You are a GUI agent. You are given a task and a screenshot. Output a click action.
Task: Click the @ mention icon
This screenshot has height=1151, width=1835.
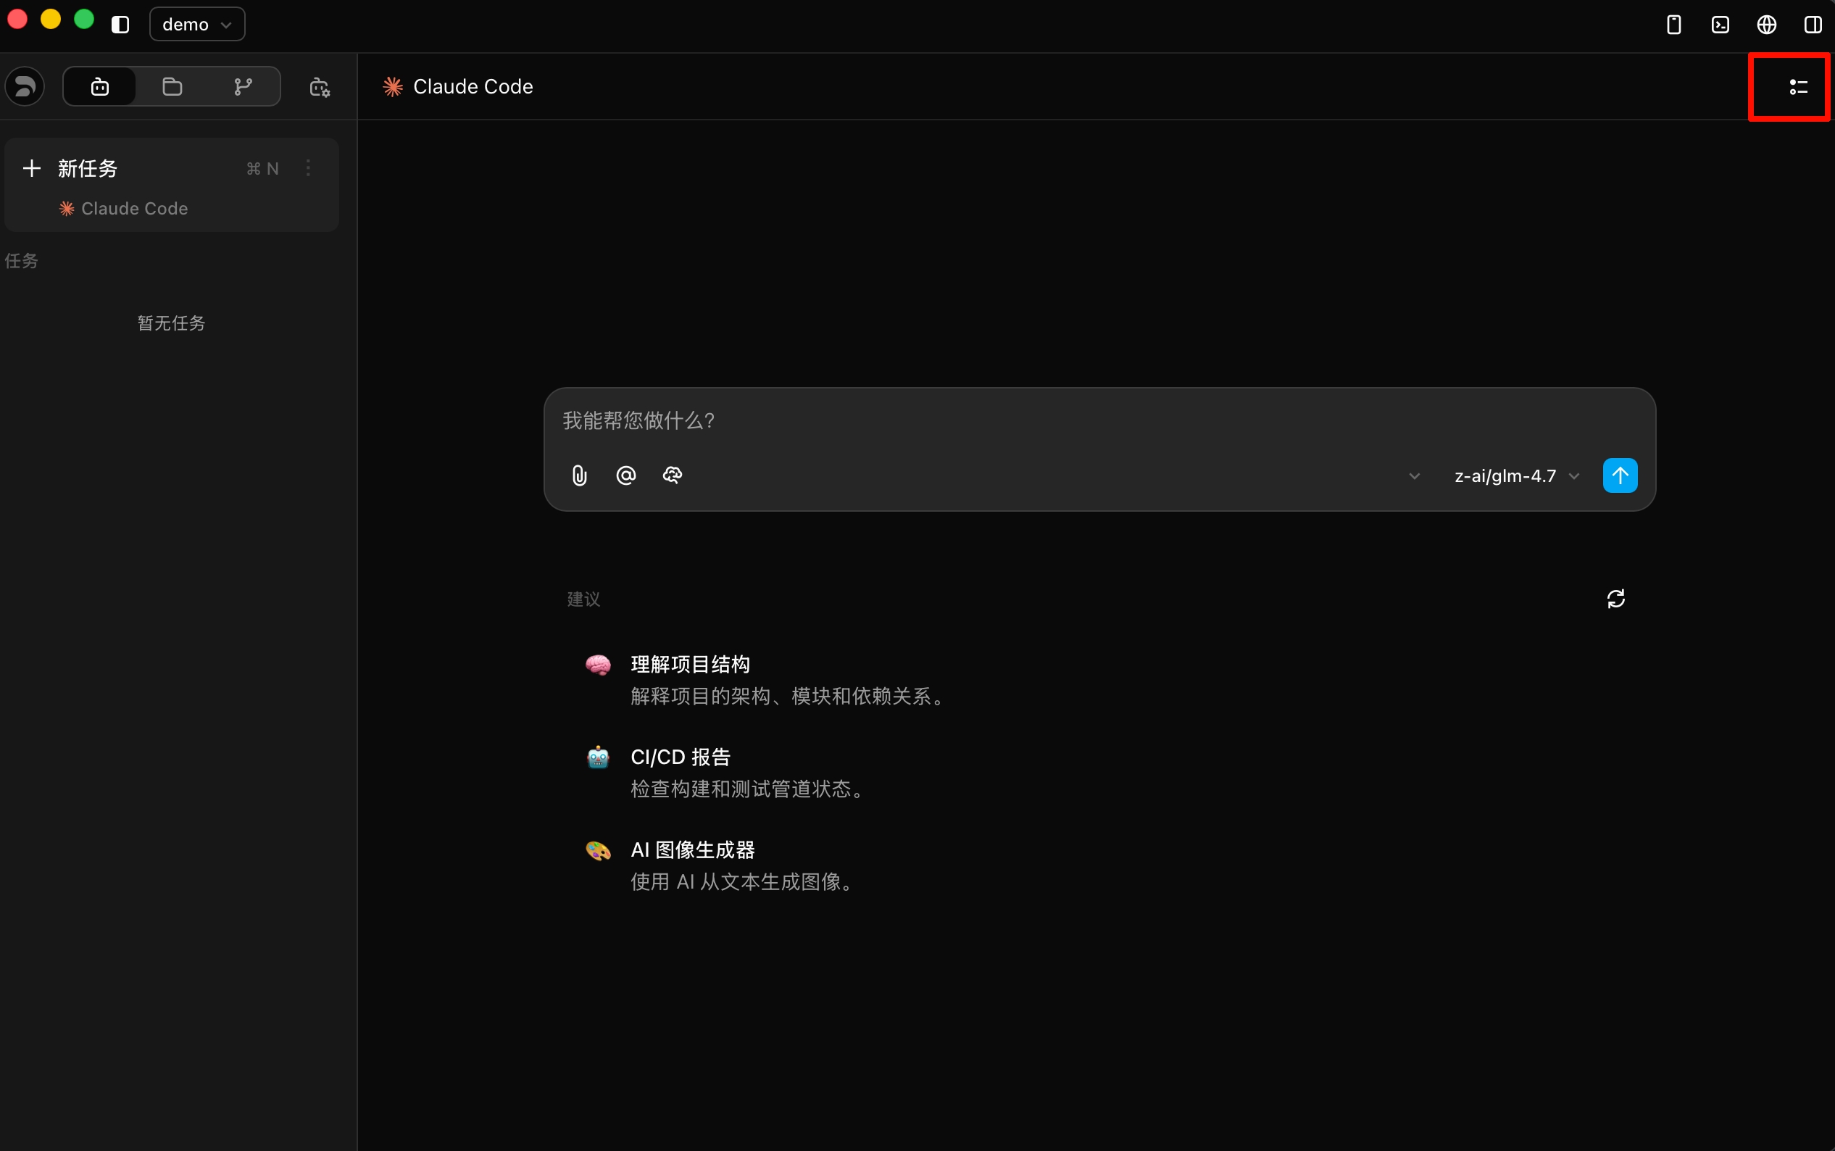[x=625, y=475]
